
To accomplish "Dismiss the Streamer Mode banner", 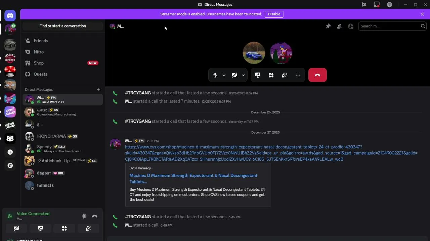I will [x=422, y=14].
